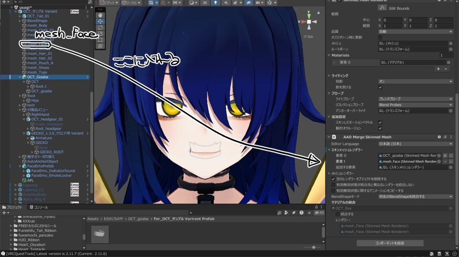The image size is (459, 257).
Task: Open the Local handle rotation dropdown
Action: tap(131, 3)
